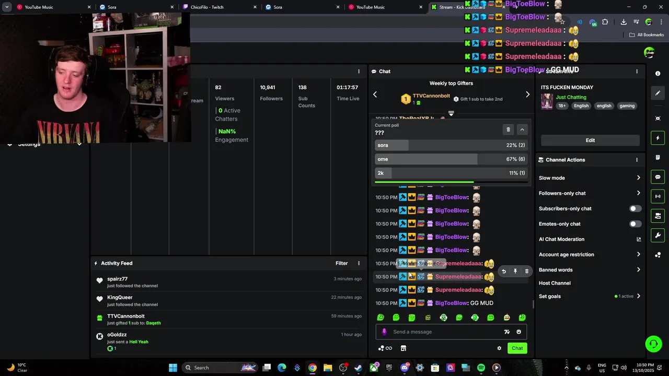
Task: Delete the hovered Supremeleadaaa chat message
Action: tap(526, 272)
